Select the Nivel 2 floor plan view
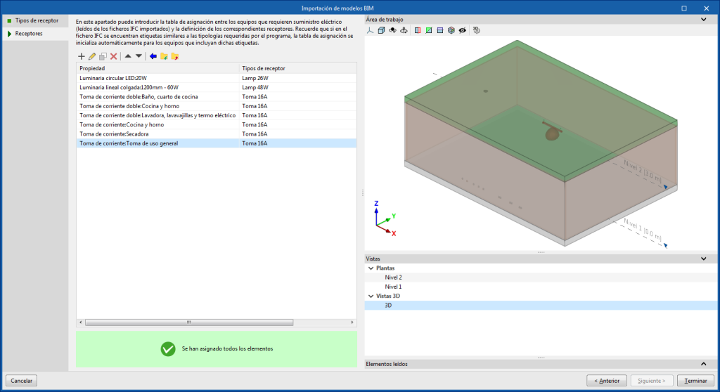Image resolution: width=720 pixels, height=392 pixels. tap(394, 277)
